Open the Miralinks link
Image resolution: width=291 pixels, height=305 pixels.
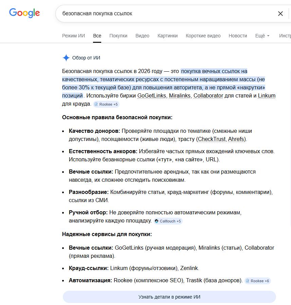pyautogui.click(x=180, y=96)
